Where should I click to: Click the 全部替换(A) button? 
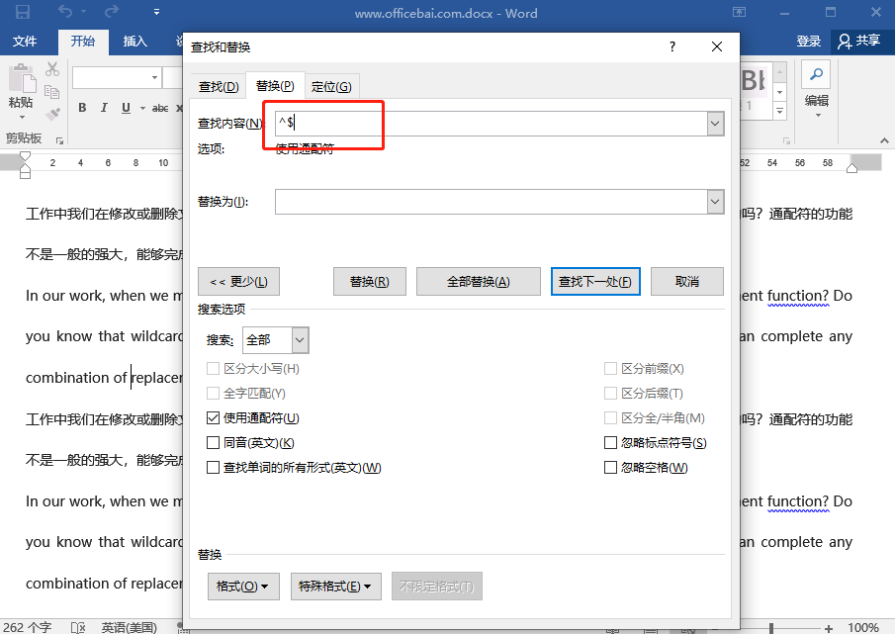point(479,281)
